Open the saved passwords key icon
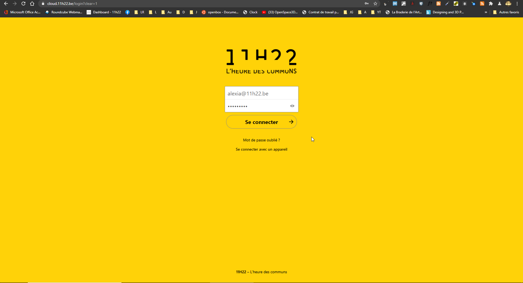This screenshot has width=523, height=283. (367, 4)
